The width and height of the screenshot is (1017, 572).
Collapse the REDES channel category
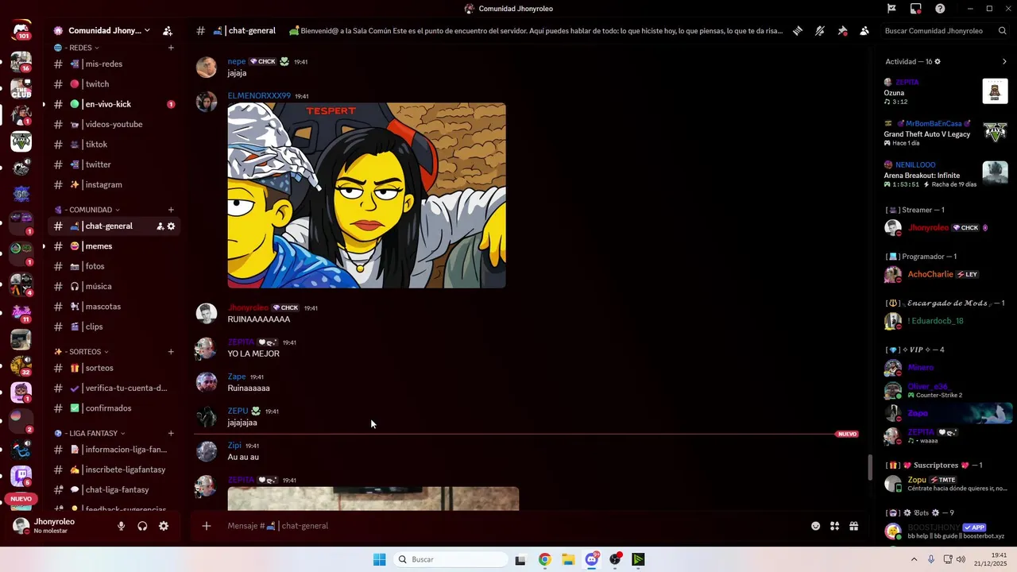pyautogui.click(x=76, y=48)
